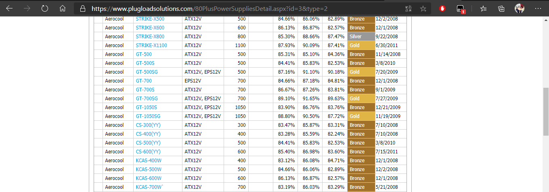Select the date 7/20/2009
This screenshot has height=192, width=549.
click(x=387, y=72)
